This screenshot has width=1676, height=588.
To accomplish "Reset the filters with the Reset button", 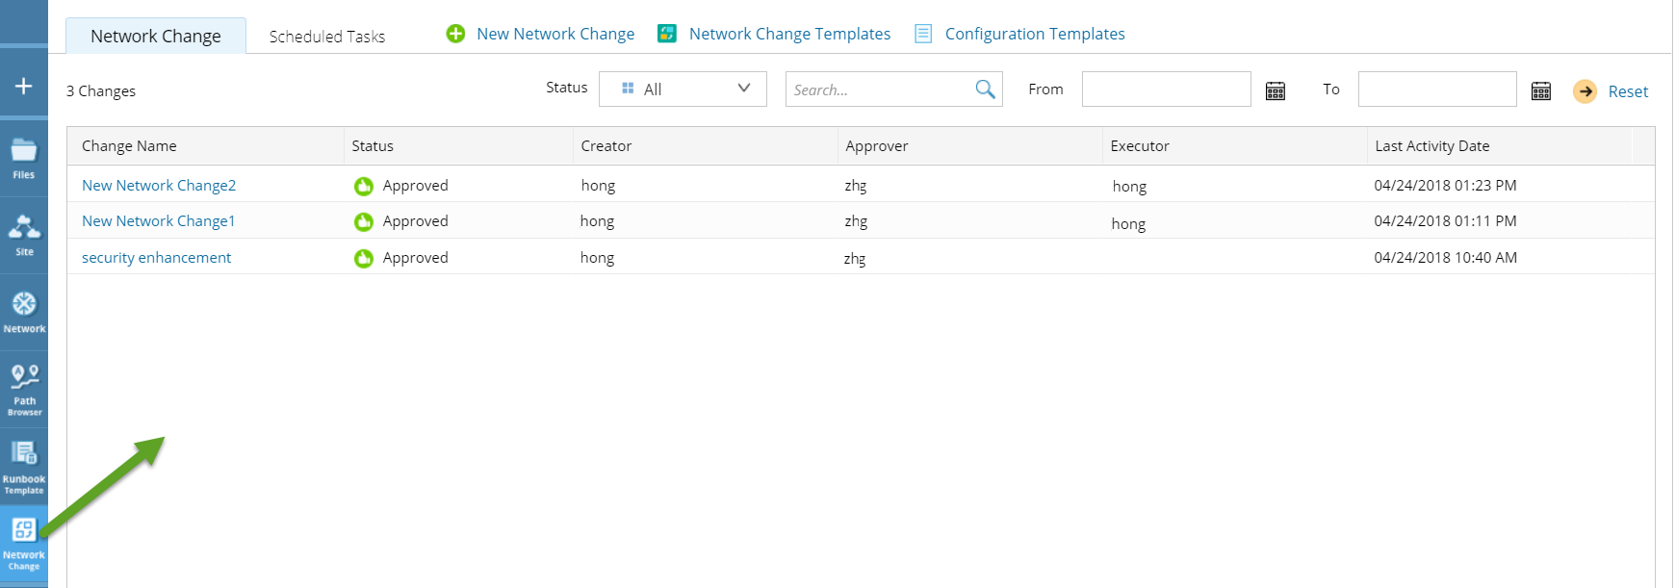I will click(1627, 91).
